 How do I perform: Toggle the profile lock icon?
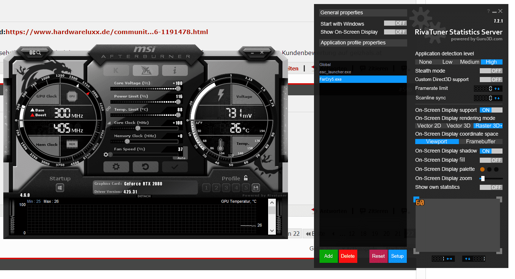[246, 178]
